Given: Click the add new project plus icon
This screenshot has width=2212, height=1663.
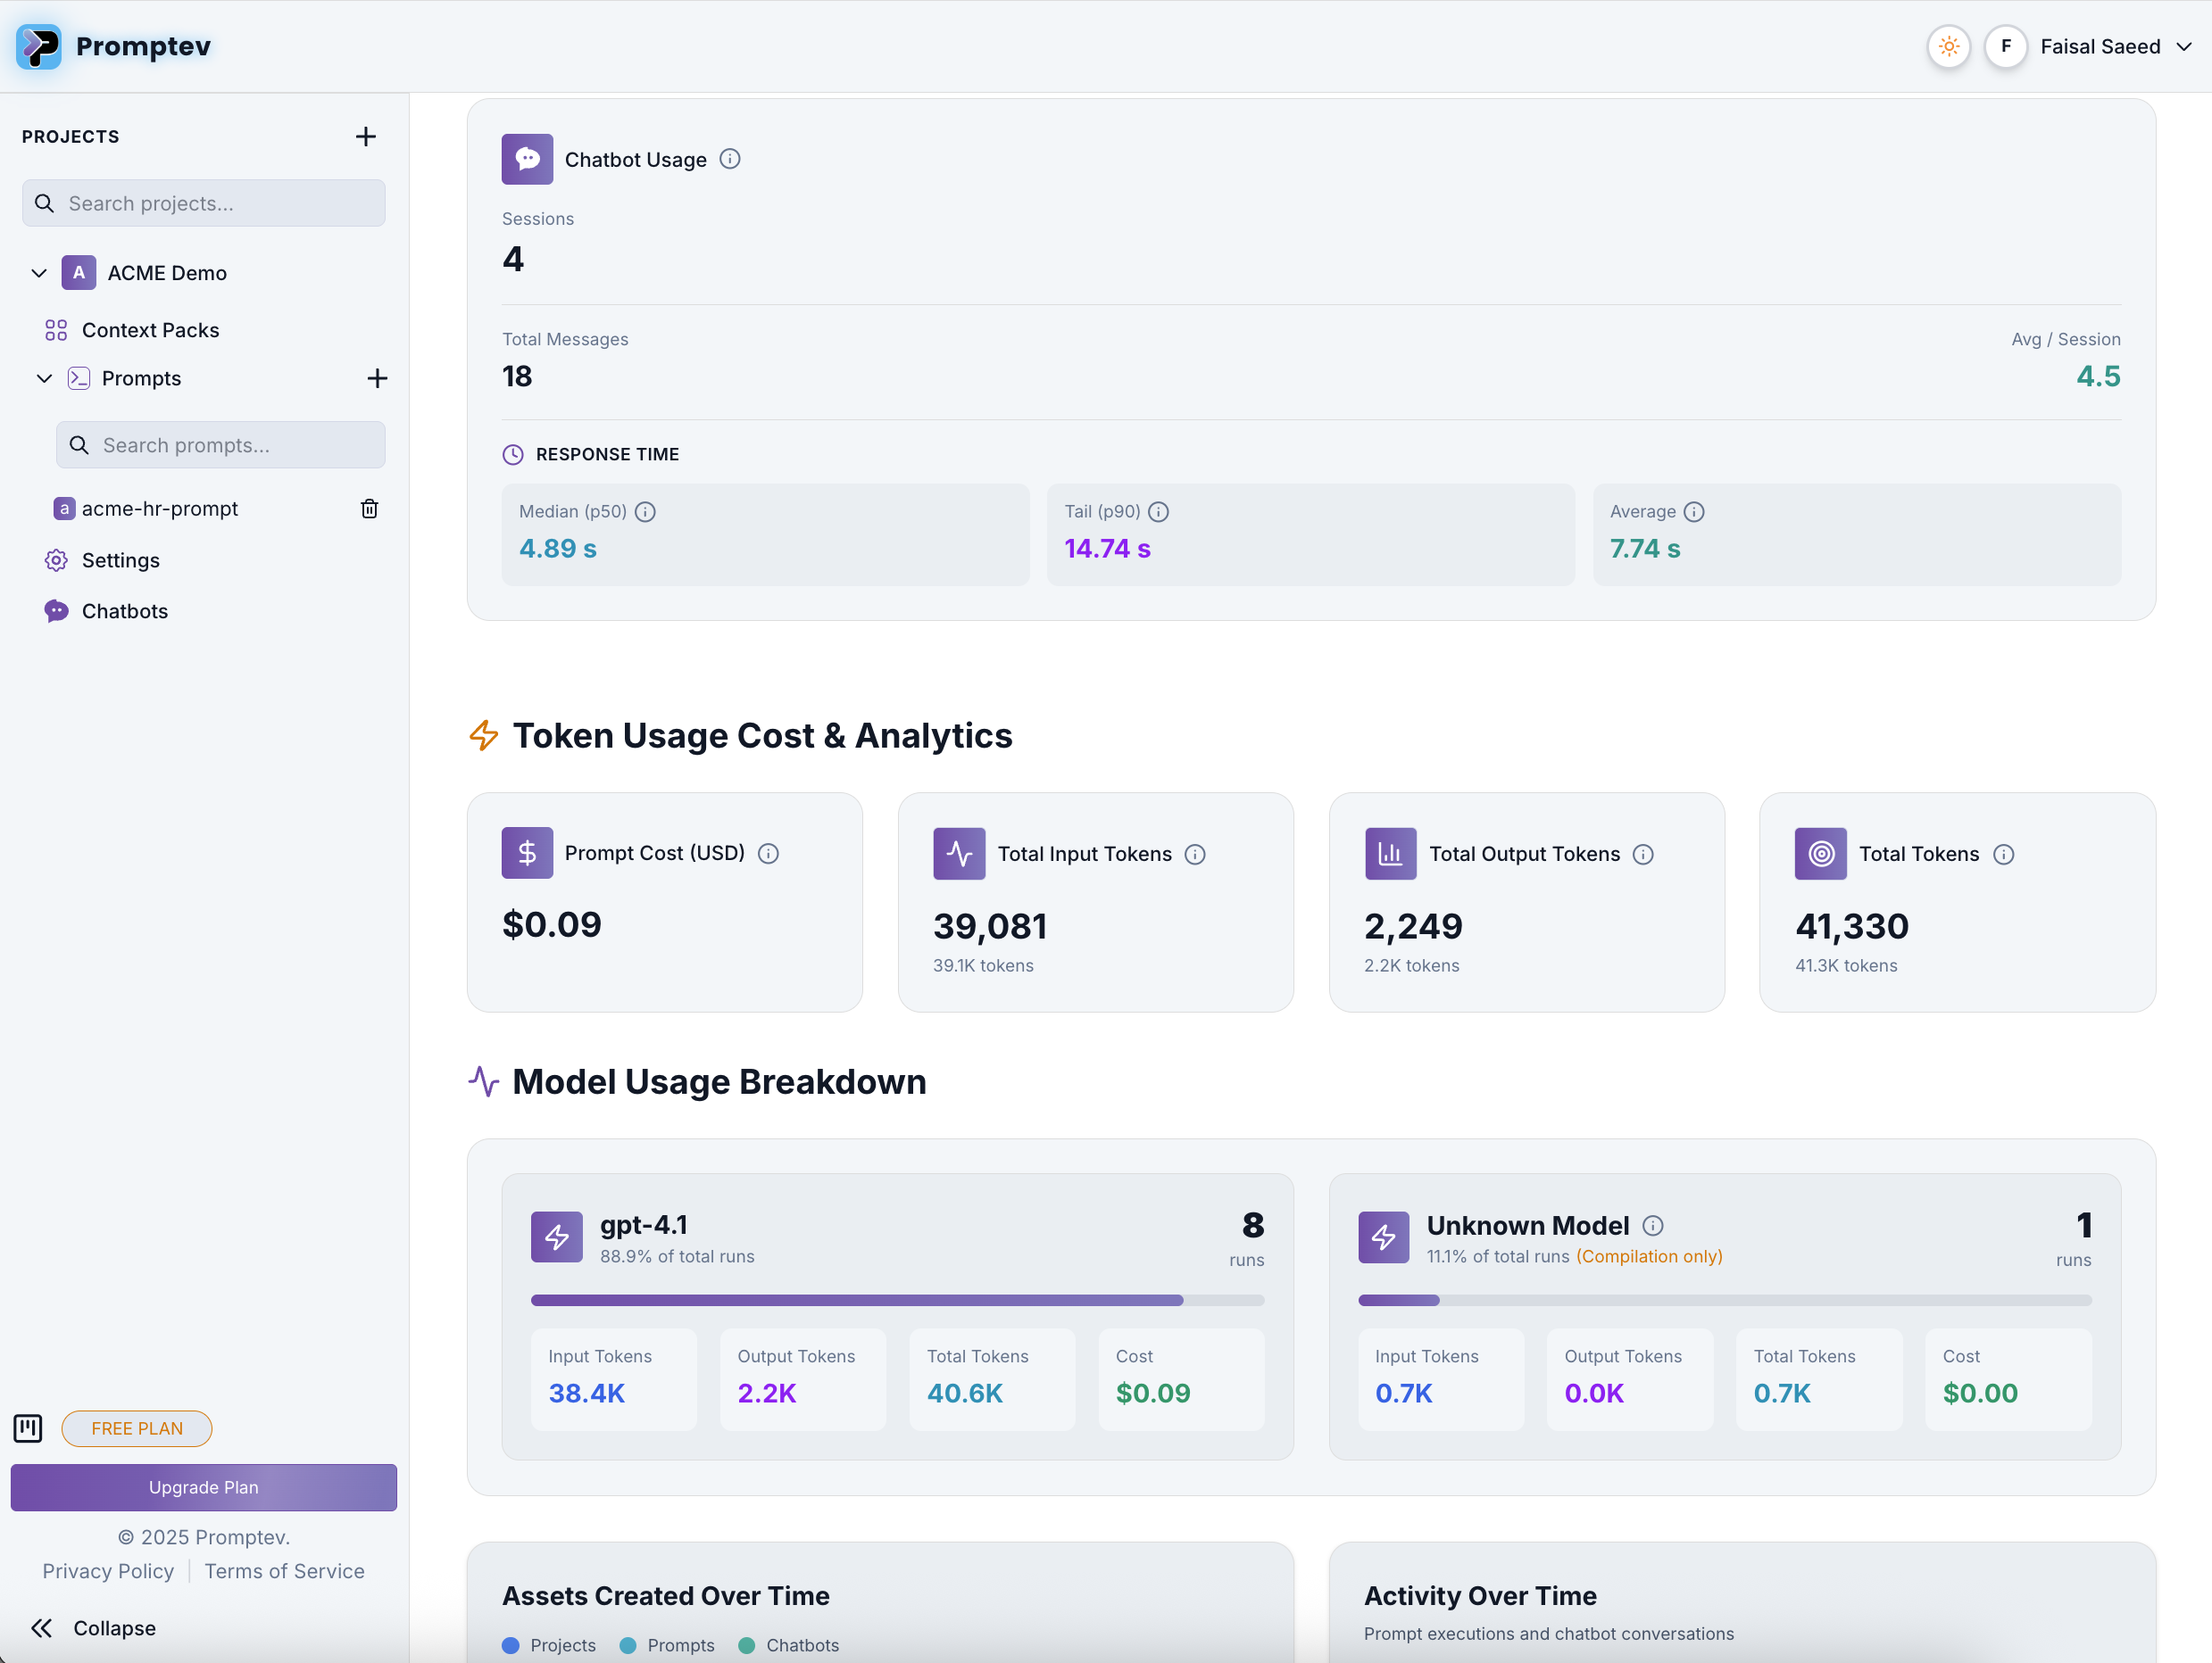Looking at the screenshot, I should pyautogui.click(x=366, y=137).
